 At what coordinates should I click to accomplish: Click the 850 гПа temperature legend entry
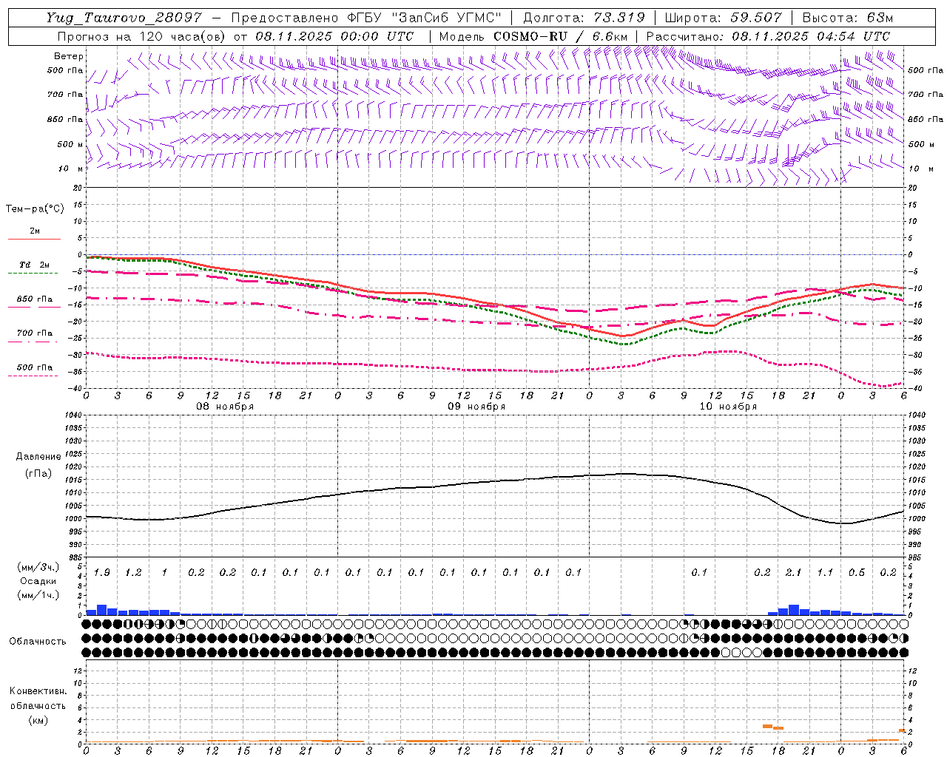click(x=35, y=299)
